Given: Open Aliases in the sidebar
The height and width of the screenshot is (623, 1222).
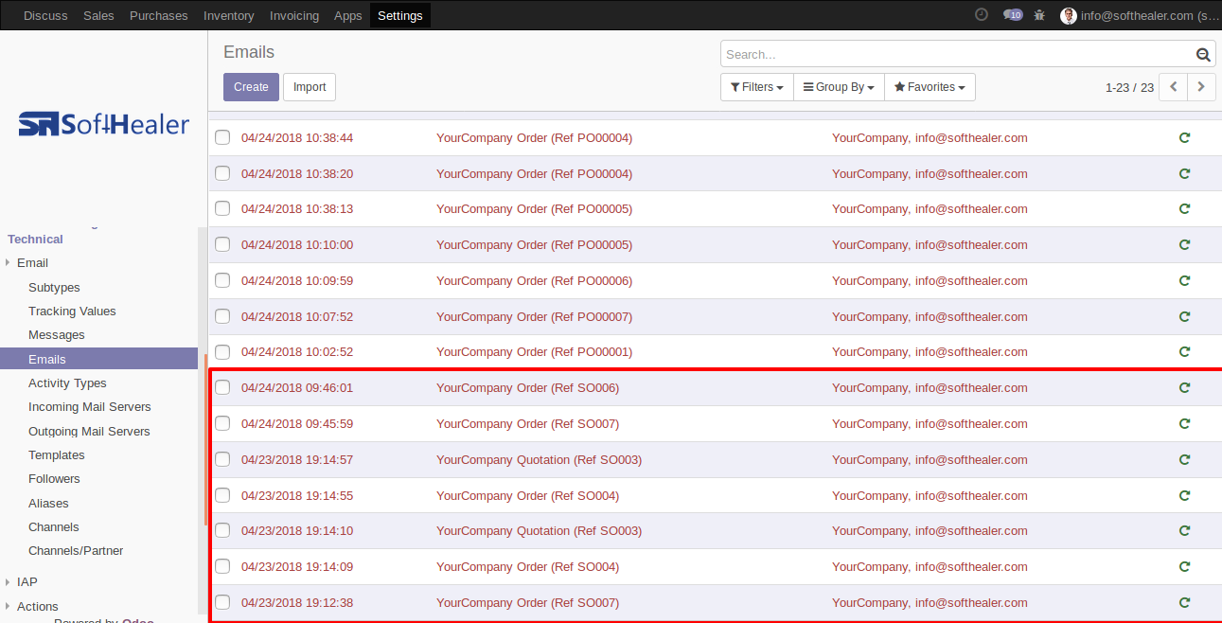Looking at the screenshot, I should coord(48,504).
